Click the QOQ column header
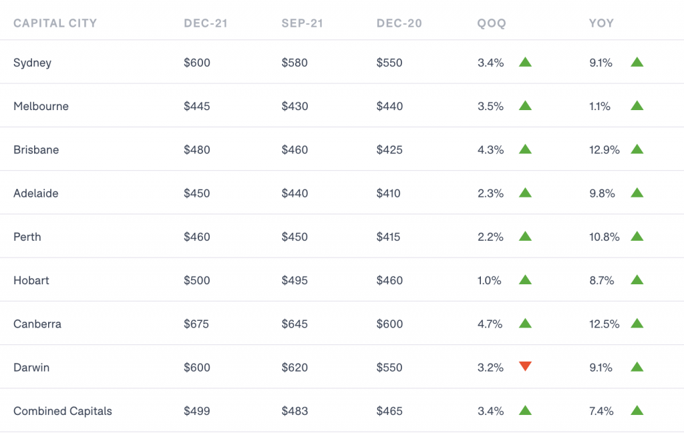This screenshot has width=684, height=433. coord(492,23)
